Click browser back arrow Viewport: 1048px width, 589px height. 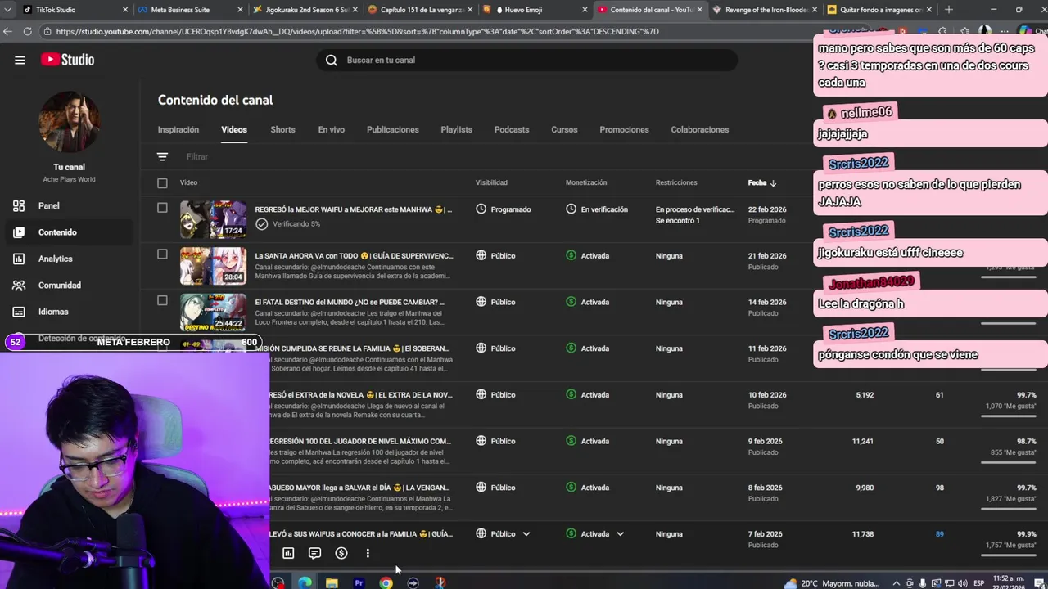tap(8, 31)
